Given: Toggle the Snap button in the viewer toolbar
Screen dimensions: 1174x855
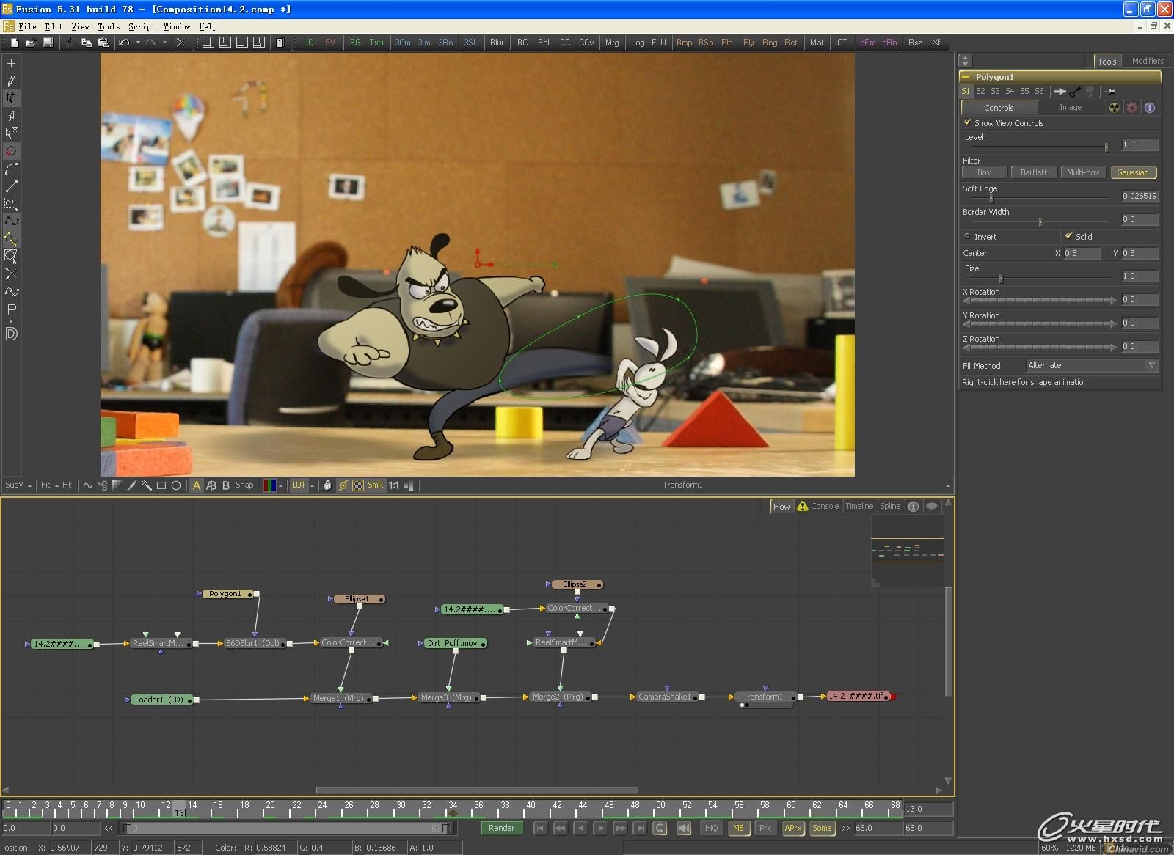Looking at the screenshot, I should pyautogui.click(x=244, y=485).
